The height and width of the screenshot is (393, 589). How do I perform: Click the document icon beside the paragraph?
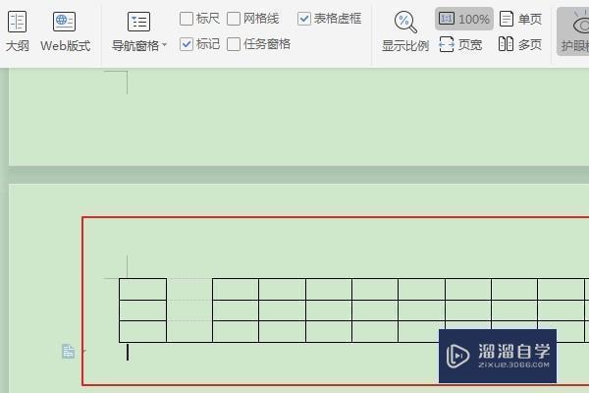[x=68, y=352]
